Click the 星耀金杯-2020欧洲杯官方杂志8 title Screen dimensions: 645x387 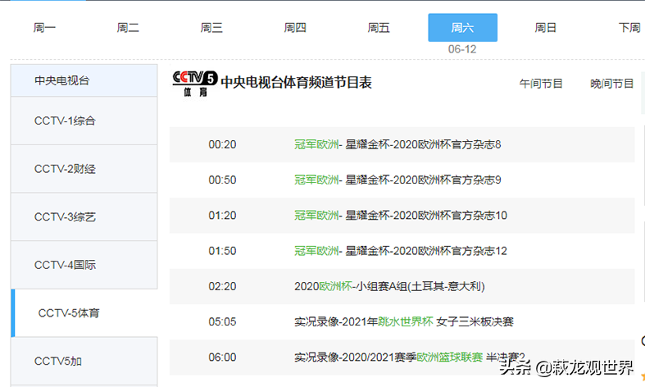pos(423,144)
